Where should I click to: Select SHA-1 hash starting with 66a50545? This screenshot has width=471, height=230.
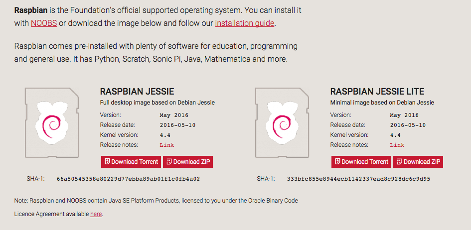[128, 179]
